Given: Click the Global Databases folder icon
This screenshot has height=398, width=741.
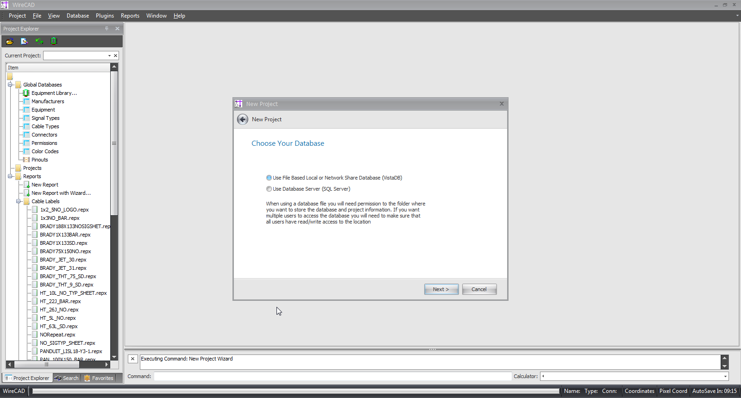Looking at the screenshot, I should [18, 85].
